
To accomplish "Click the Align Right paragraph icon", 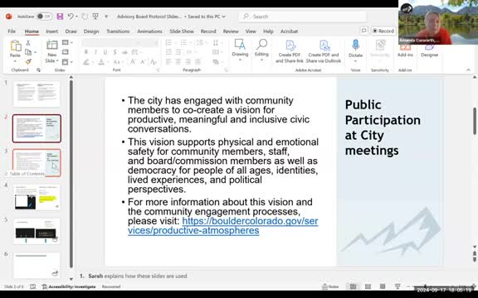I will point(188,62).
